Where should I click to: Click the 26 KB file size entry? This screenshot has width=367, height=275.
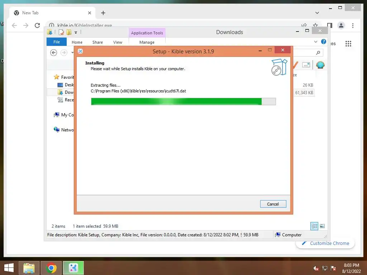[308, 85]
